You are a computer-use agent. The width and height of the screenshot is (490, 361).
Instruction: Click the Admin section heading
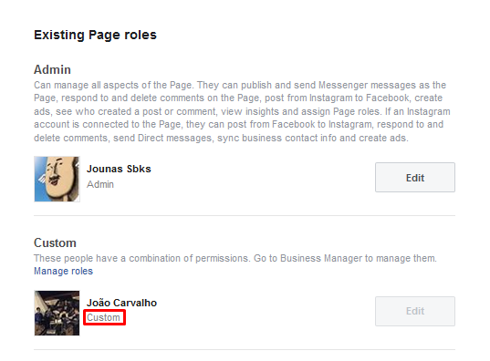click(x=52, y=69)
